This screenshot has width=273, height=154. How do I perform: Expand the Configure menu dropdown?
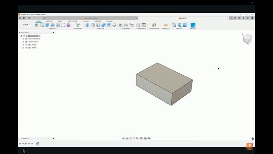click(141, 29)
